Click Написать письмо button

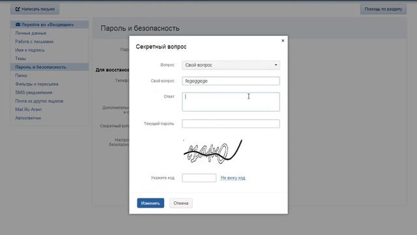pos(35,9)
